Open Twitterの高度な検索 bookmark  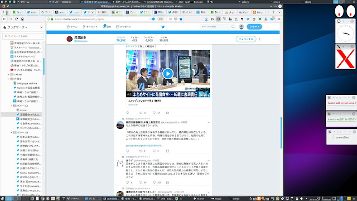click(x=27, y=88)
